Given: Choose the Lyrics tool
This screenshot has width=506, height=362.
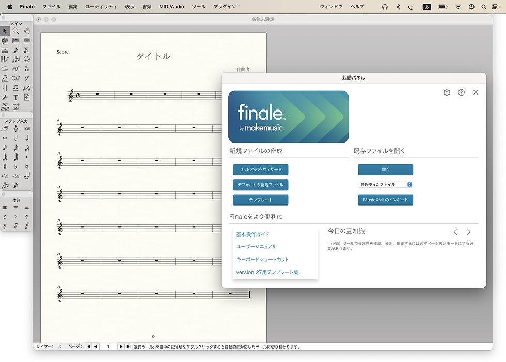Looking at the screenshot, I should coord(5,78).
